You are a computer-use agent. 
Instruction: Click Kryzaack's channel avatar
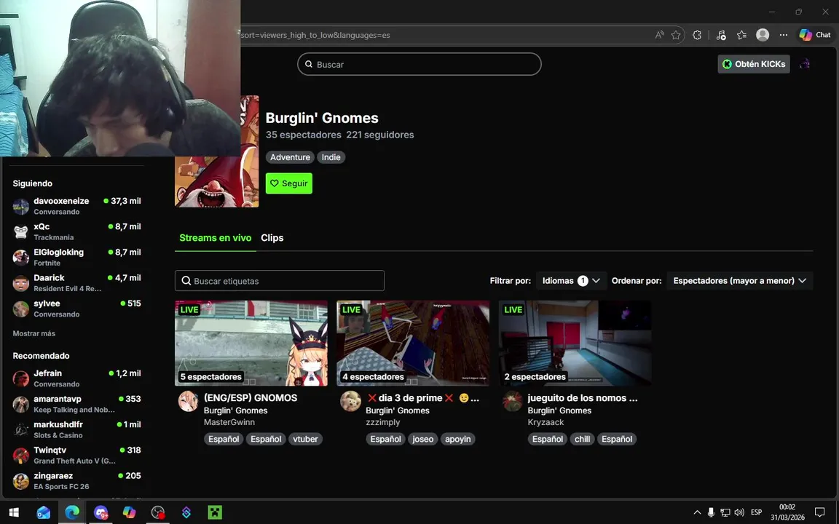click(x=512, y=401)
